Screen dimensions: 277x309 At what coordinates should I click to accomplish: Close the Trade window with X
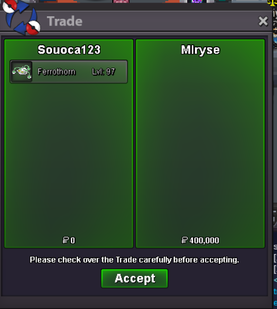(x=263, y=21)
